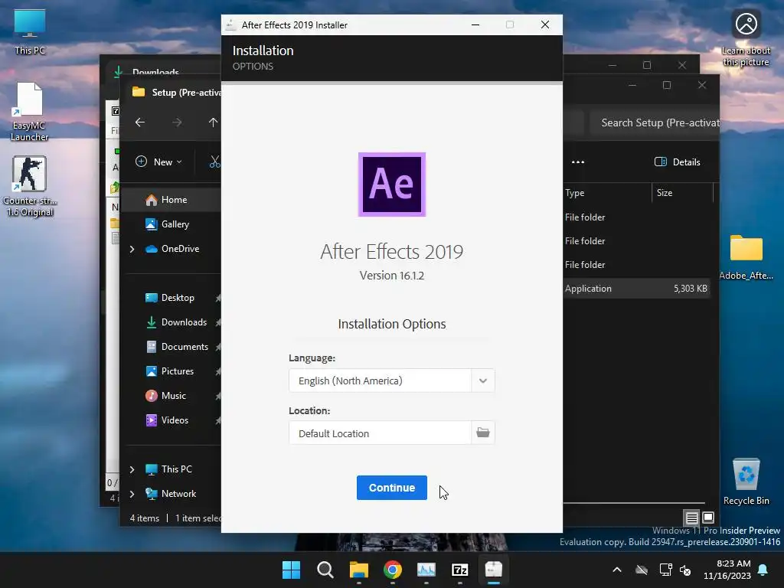Image resolution: width=784 pixels, height=588 pixels.
Task: Expand the OneDrive tree node
Action: click(x=132, y=249)
